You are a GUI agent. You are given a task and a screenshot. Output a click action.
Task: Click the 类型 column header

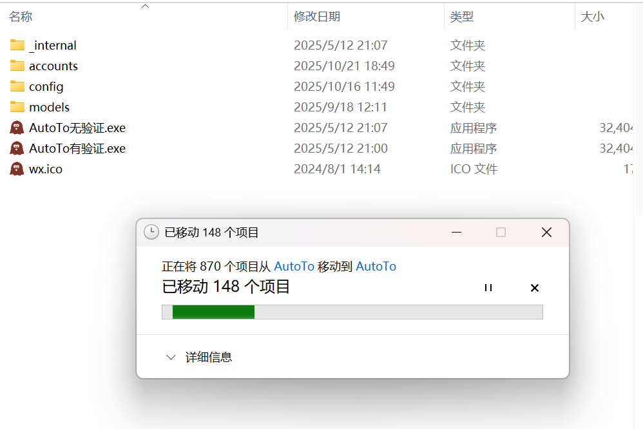point(462,17)
